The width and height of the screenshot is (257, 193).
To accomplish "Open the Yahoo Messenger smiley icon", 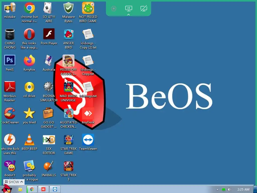I will 10,166.
